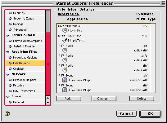Click the Forms AutoComplete bullet icon

10,41
